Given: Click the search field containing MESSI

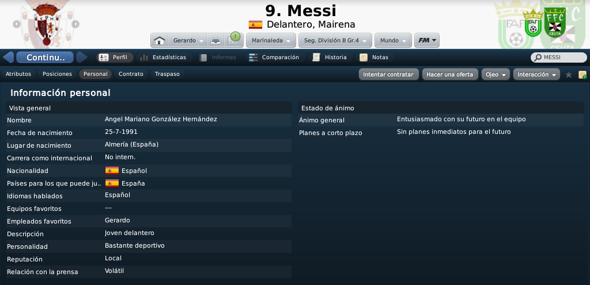Looking at the screenshot, I should (x=559, y=57).
